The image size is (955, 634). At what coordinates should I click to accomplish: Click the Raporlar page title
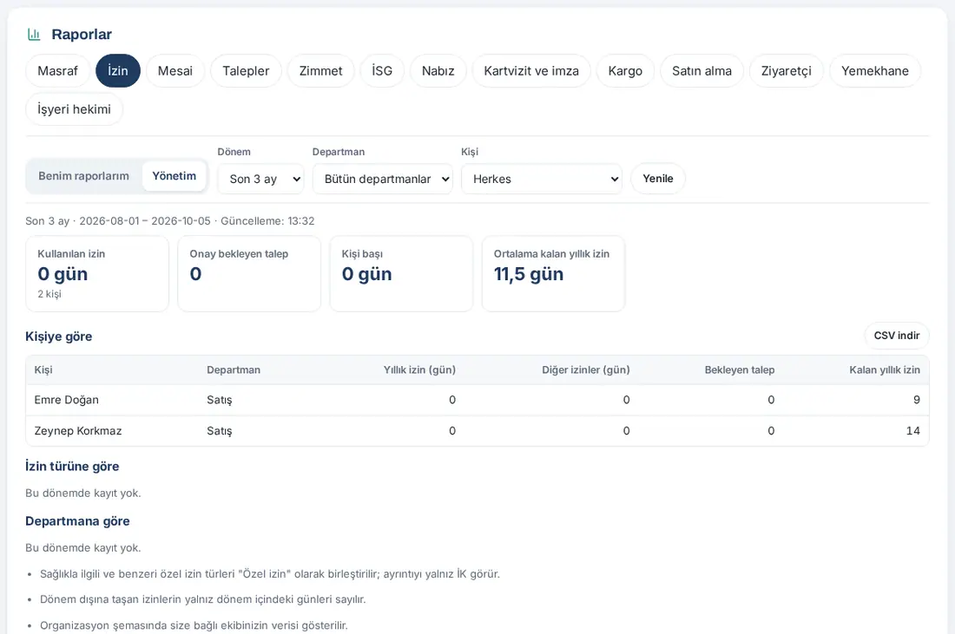point(82,35)
